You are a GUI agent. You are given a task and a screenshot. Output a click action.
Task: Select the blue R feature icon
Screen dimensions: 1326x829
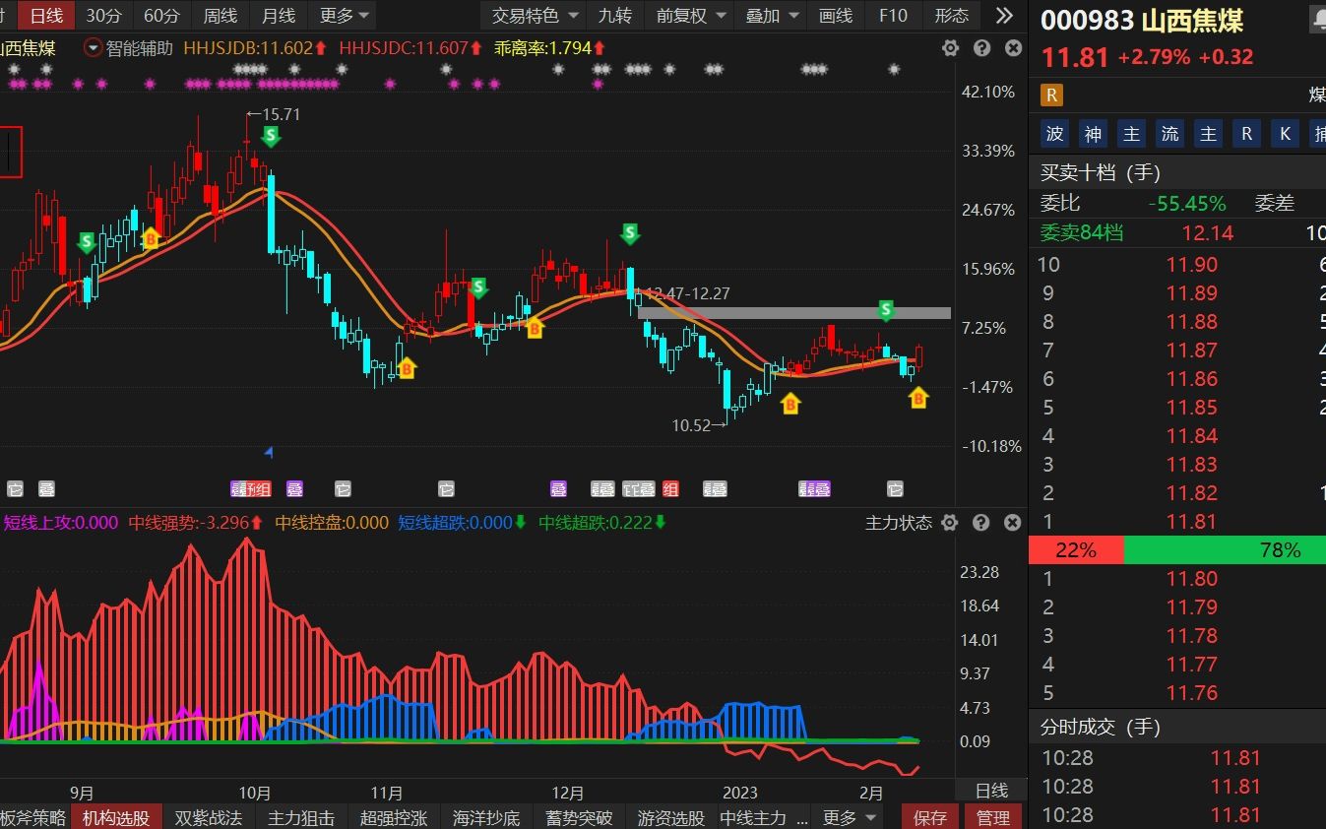1246,134
